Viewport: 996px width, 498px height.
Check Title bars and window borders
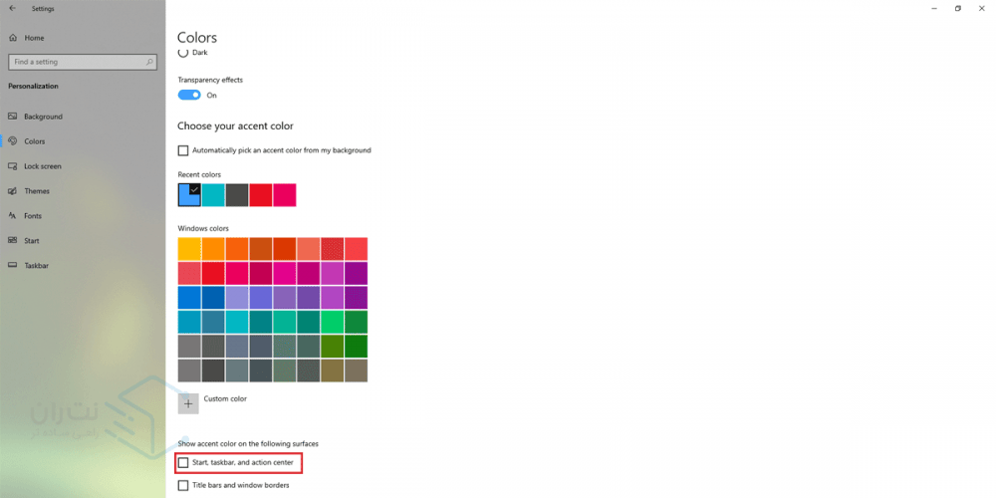point(183,486)
